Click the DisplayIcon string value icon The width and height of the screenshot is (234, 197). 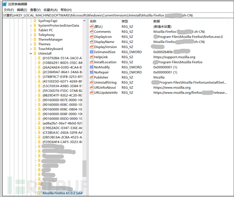pos(92,37)
